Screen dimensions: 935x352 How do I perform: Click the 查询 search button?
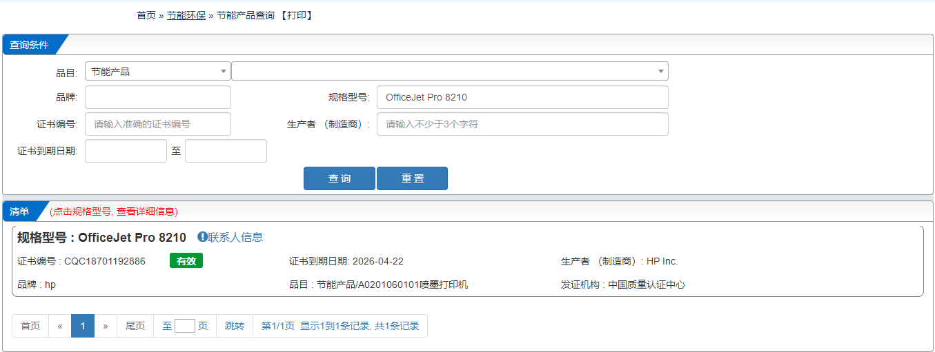click(339, 178)
